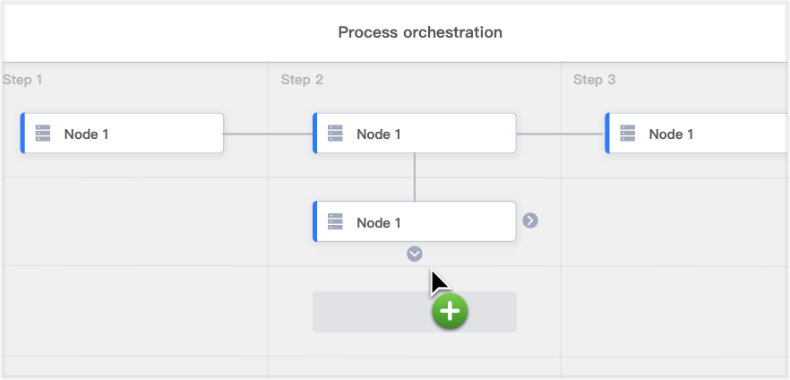Select the Step 3 column header
The height and width of the screenshot is (380, 790).
point(594,80)
